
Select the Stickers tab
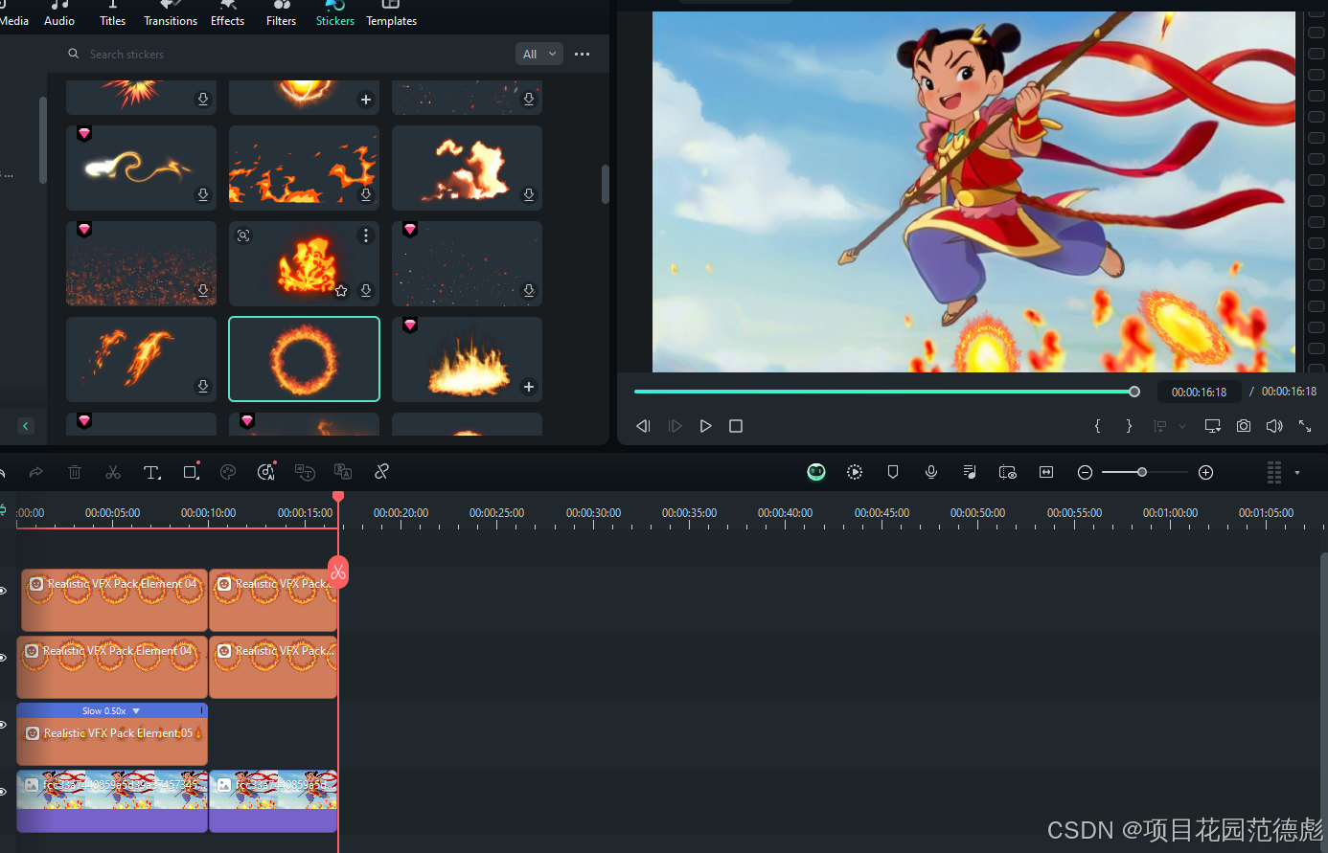(335, 14)
